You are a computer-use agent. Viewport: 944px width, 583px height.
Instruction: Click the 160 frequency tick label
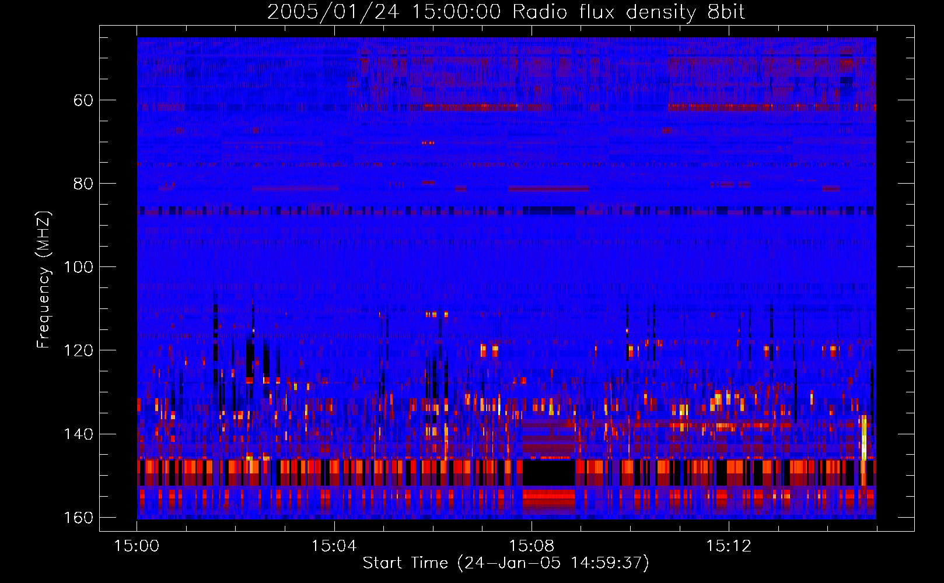point(78,518)
